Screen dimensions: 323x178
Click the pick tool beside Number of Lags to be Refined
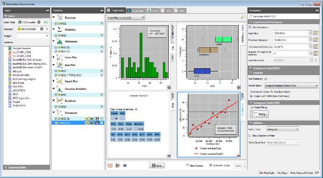pos(316,53)
